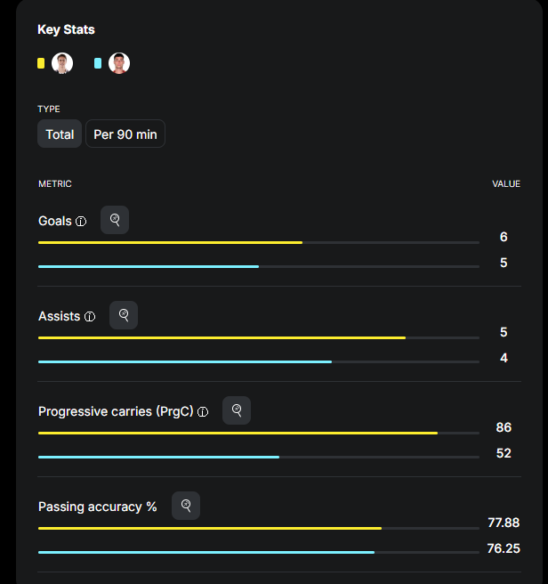Click the cyan player's avatar
Viewport: 548px width, 584px height.
pos(119,63)
